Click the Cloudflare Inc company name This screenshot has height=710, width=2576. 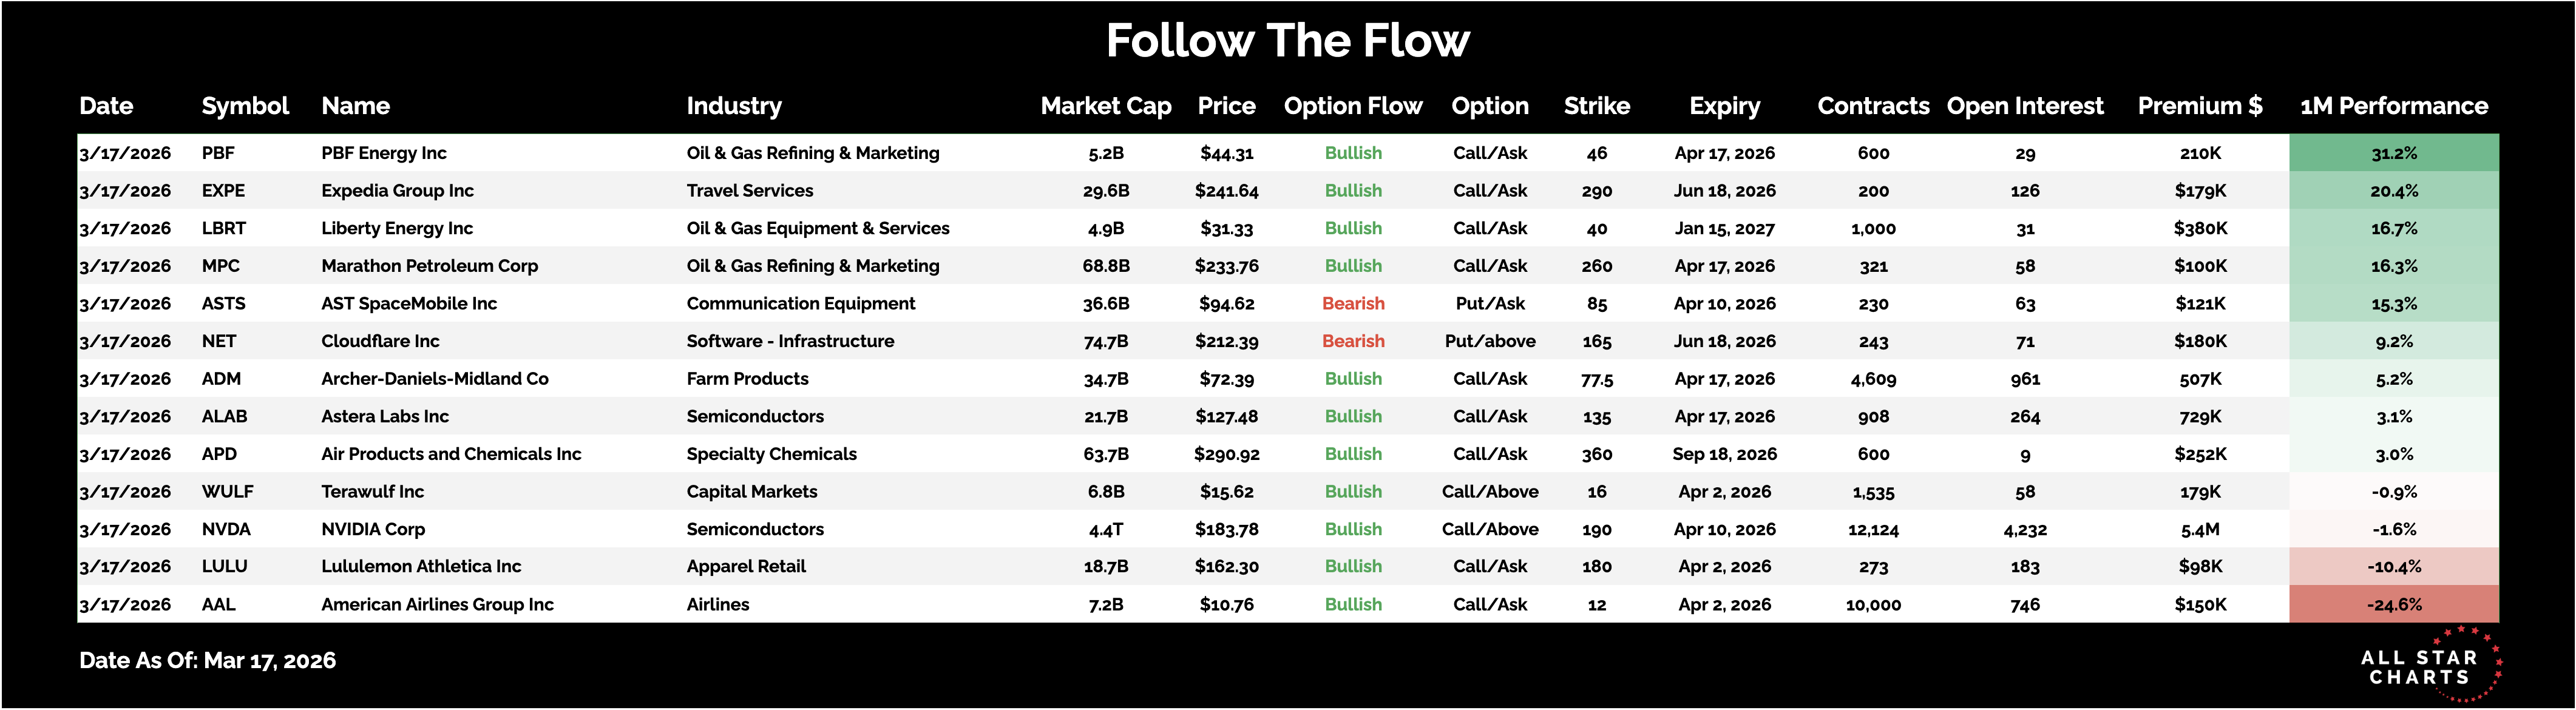[380, 341]
